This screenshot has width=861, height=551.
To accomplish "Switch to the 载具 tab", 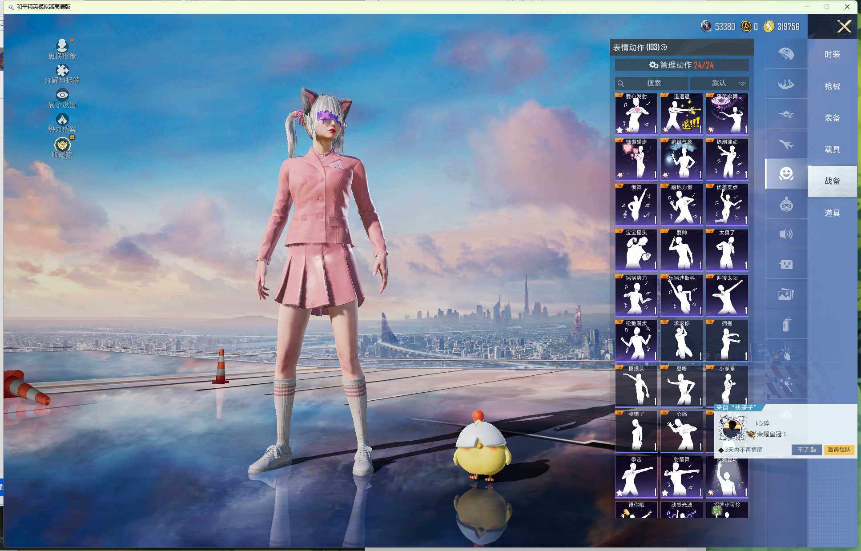I will (832, 149).
